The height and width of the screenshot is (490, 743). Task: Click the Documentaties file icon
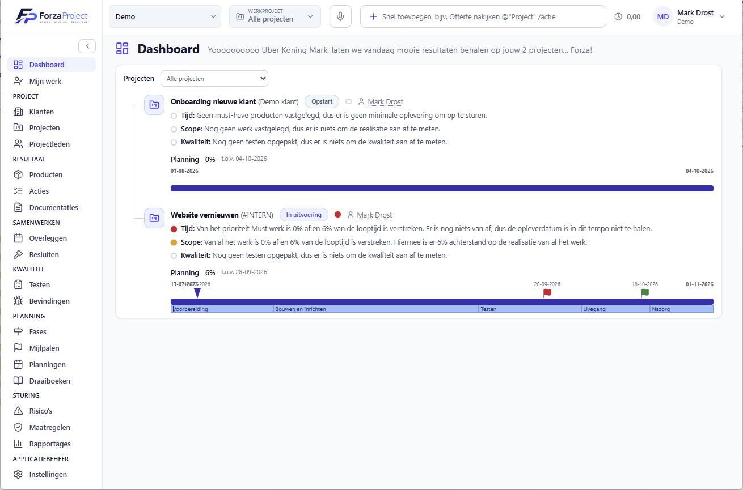click(x=18, y=207)
